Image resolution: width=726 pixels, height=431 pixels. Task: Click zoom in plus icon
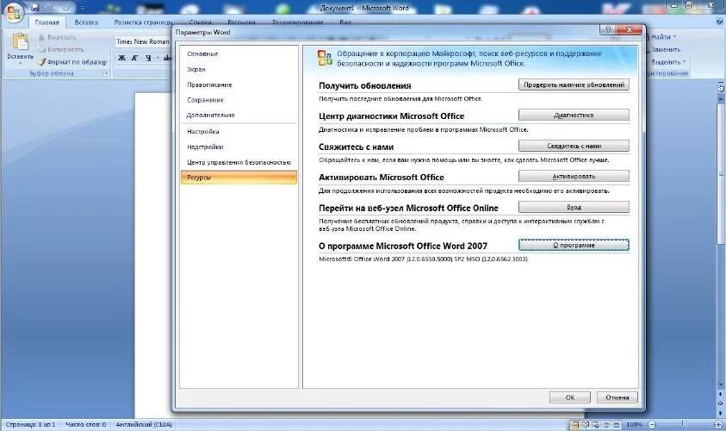pyautogui.click(x=718, y=424)
